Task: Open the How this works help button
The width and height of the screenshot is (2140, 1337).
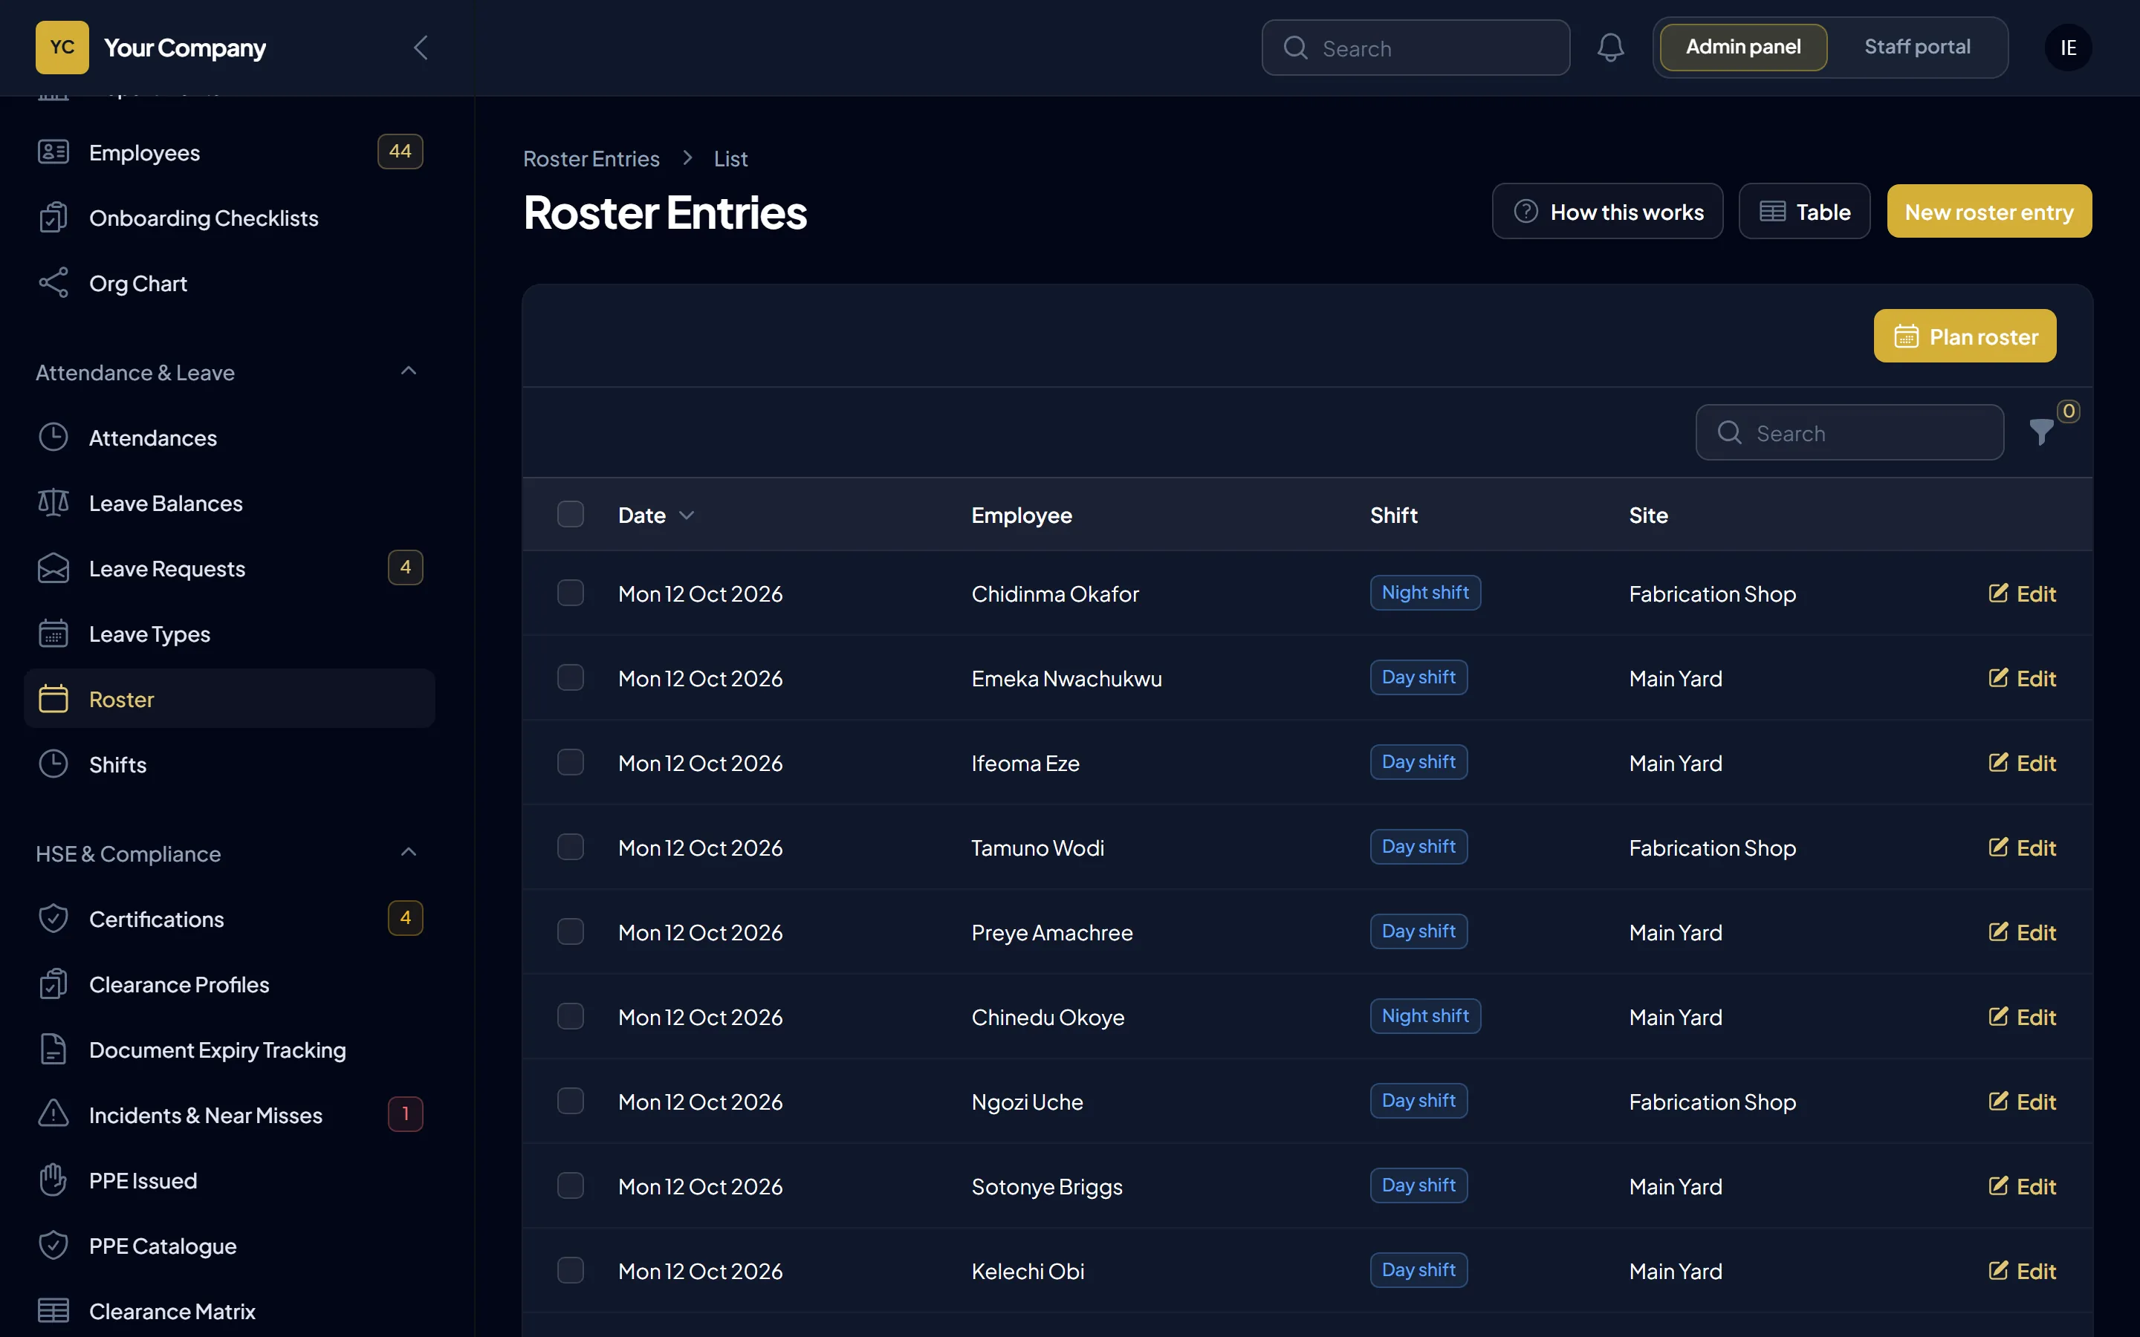Action: [1606, 212]
